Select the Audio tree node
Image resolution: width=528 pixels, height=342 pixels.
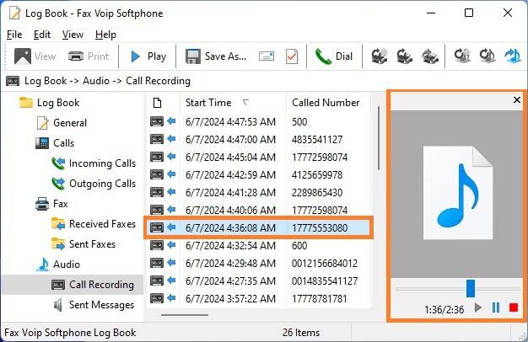(x=58, y=264)
